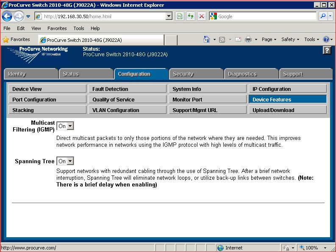Viewport: 336px width, 252px height.
Task: Click the 100% zoom level button
Action: 309,248
